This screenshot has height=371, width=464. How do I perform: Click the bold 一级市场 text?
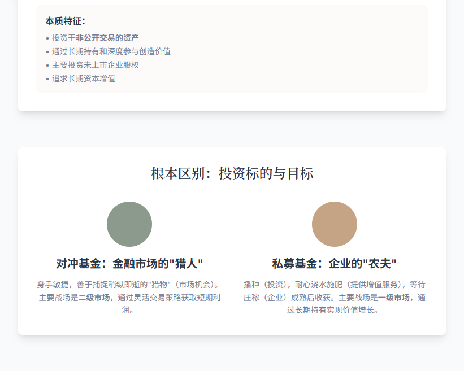[394, 297]
